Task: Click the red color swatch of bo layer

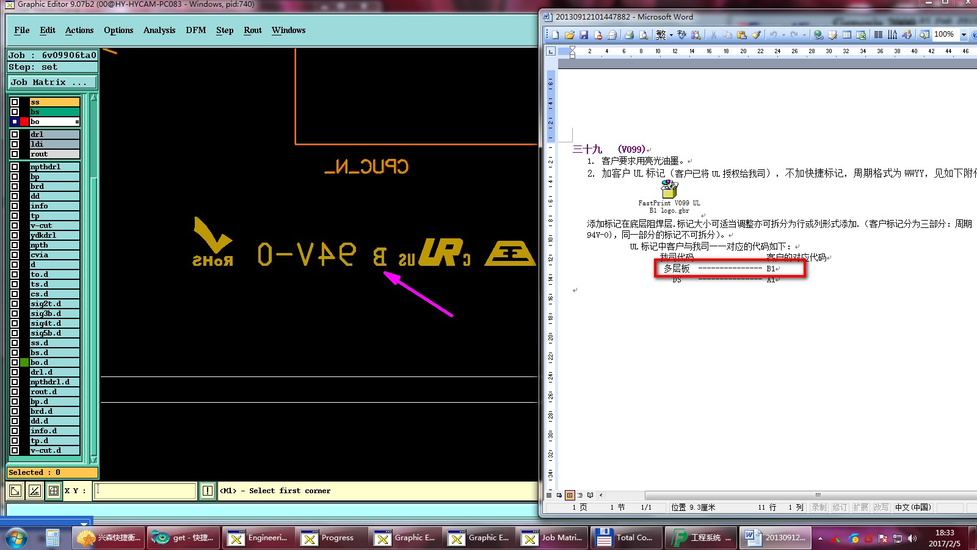Action: 24,122
